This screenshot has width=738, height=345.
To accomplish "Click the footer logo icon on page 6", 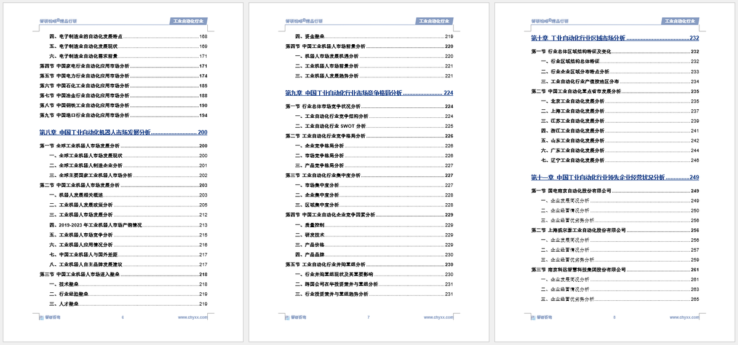I will pos(41,318).
